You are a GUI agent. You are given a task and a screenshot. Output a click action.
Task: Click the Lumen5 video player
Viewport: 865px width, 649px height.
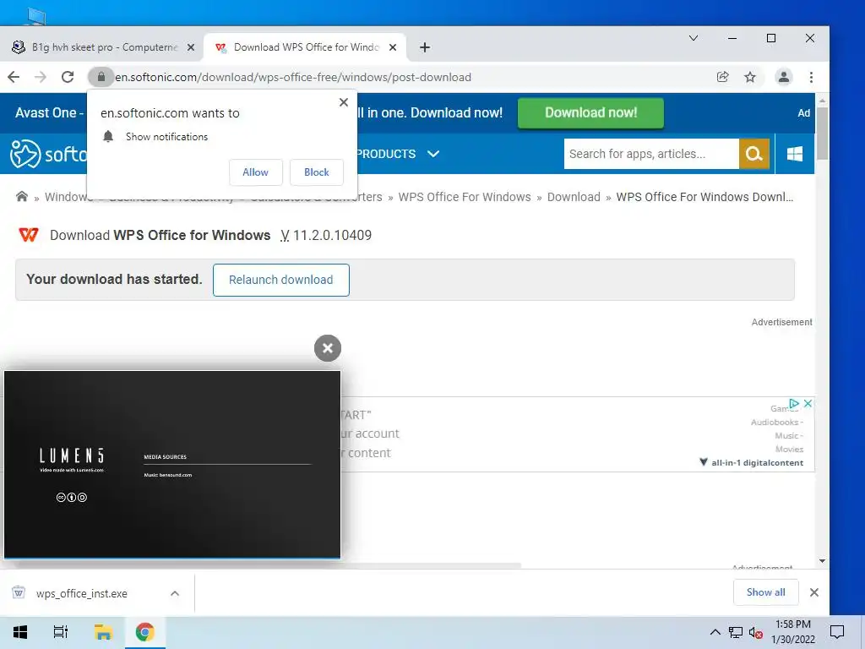[172, 464]
